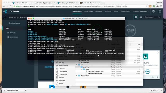
Task: Expand the REGION US South selector
Action: point(141,11)
